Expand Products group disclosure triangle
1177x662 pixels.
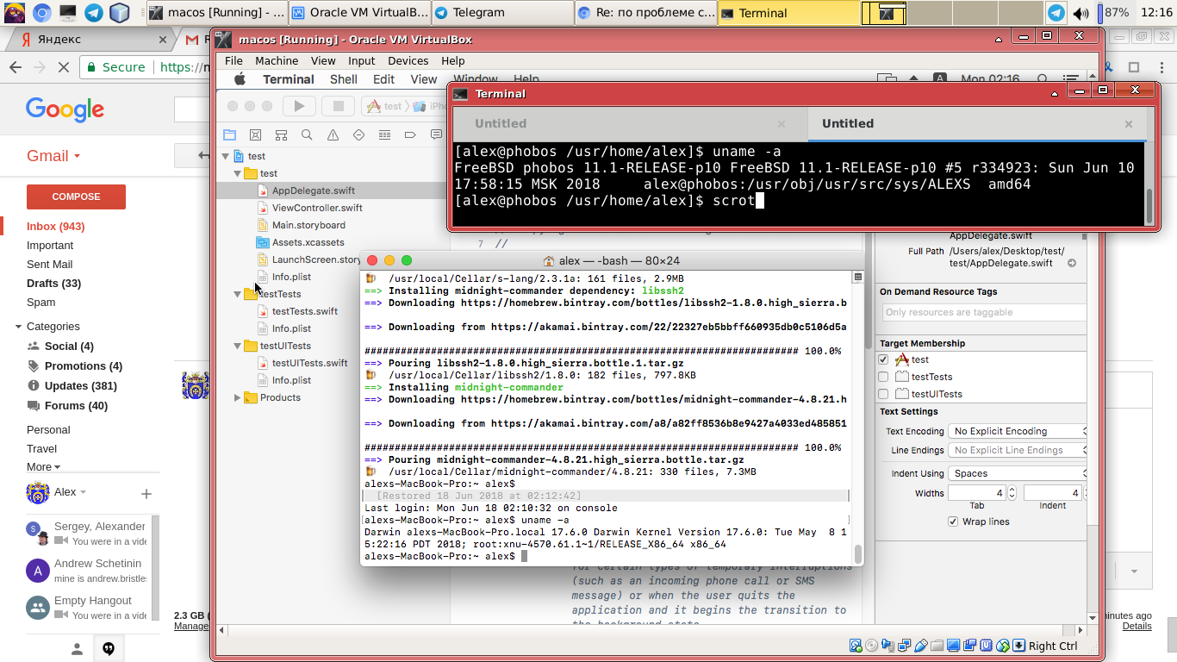click(x=238, y=397)
